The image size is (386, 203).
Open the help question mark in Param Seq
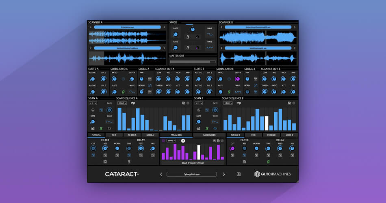[183, 141]
